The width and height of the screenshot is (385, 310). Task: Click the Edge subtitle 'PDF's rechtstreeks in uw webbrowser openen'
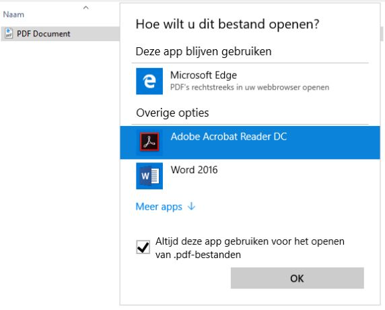click(250, 88)
